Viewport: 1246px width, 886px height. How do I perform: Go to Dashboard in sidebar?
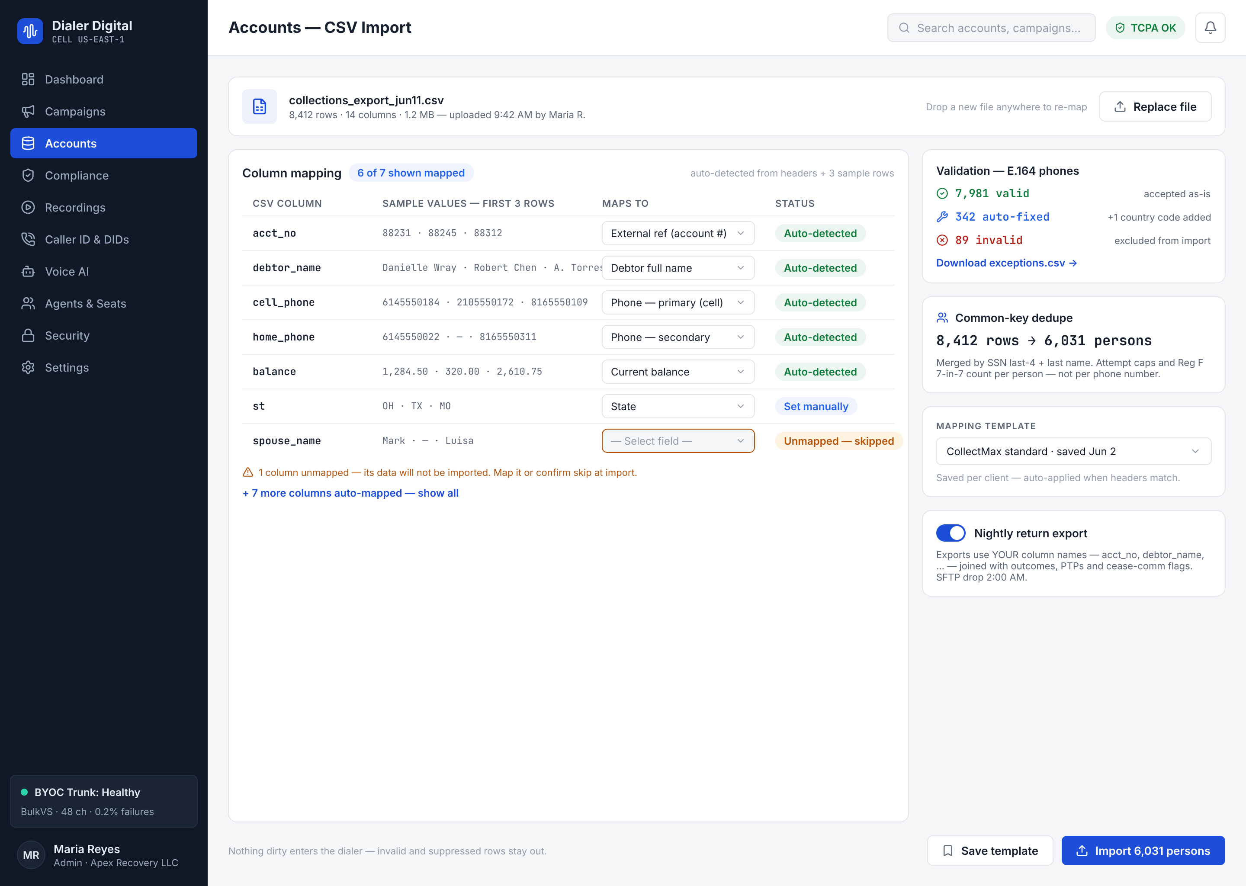point(104,79)
